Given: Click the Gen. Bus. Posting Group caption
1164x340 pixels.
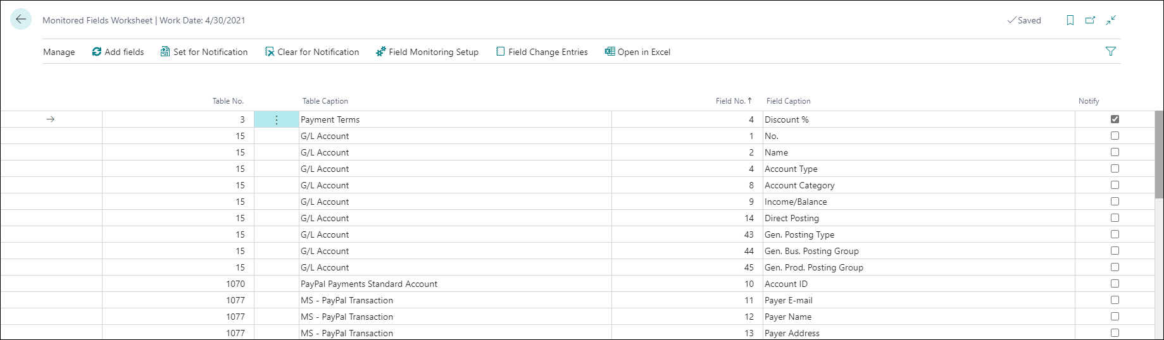Looking at the screenshot, I should 919,251.
